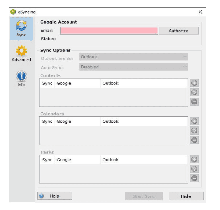Click the Authorize button
Image resolution: width=220 pixels, height=210 pixels.
coord(179,31)
